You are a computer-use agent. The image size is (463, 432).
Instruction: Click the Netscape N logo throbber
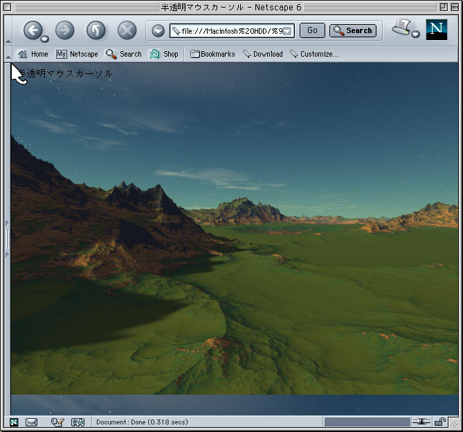[437, 30]
